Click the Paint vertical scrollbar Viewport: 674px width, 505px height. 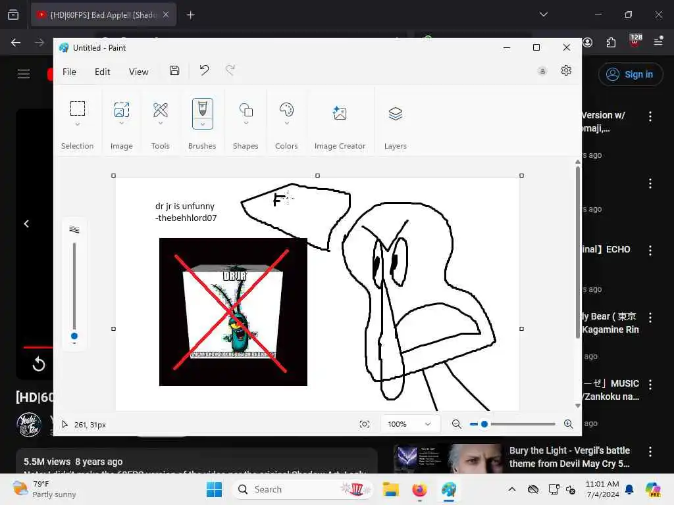click(578, 252)
